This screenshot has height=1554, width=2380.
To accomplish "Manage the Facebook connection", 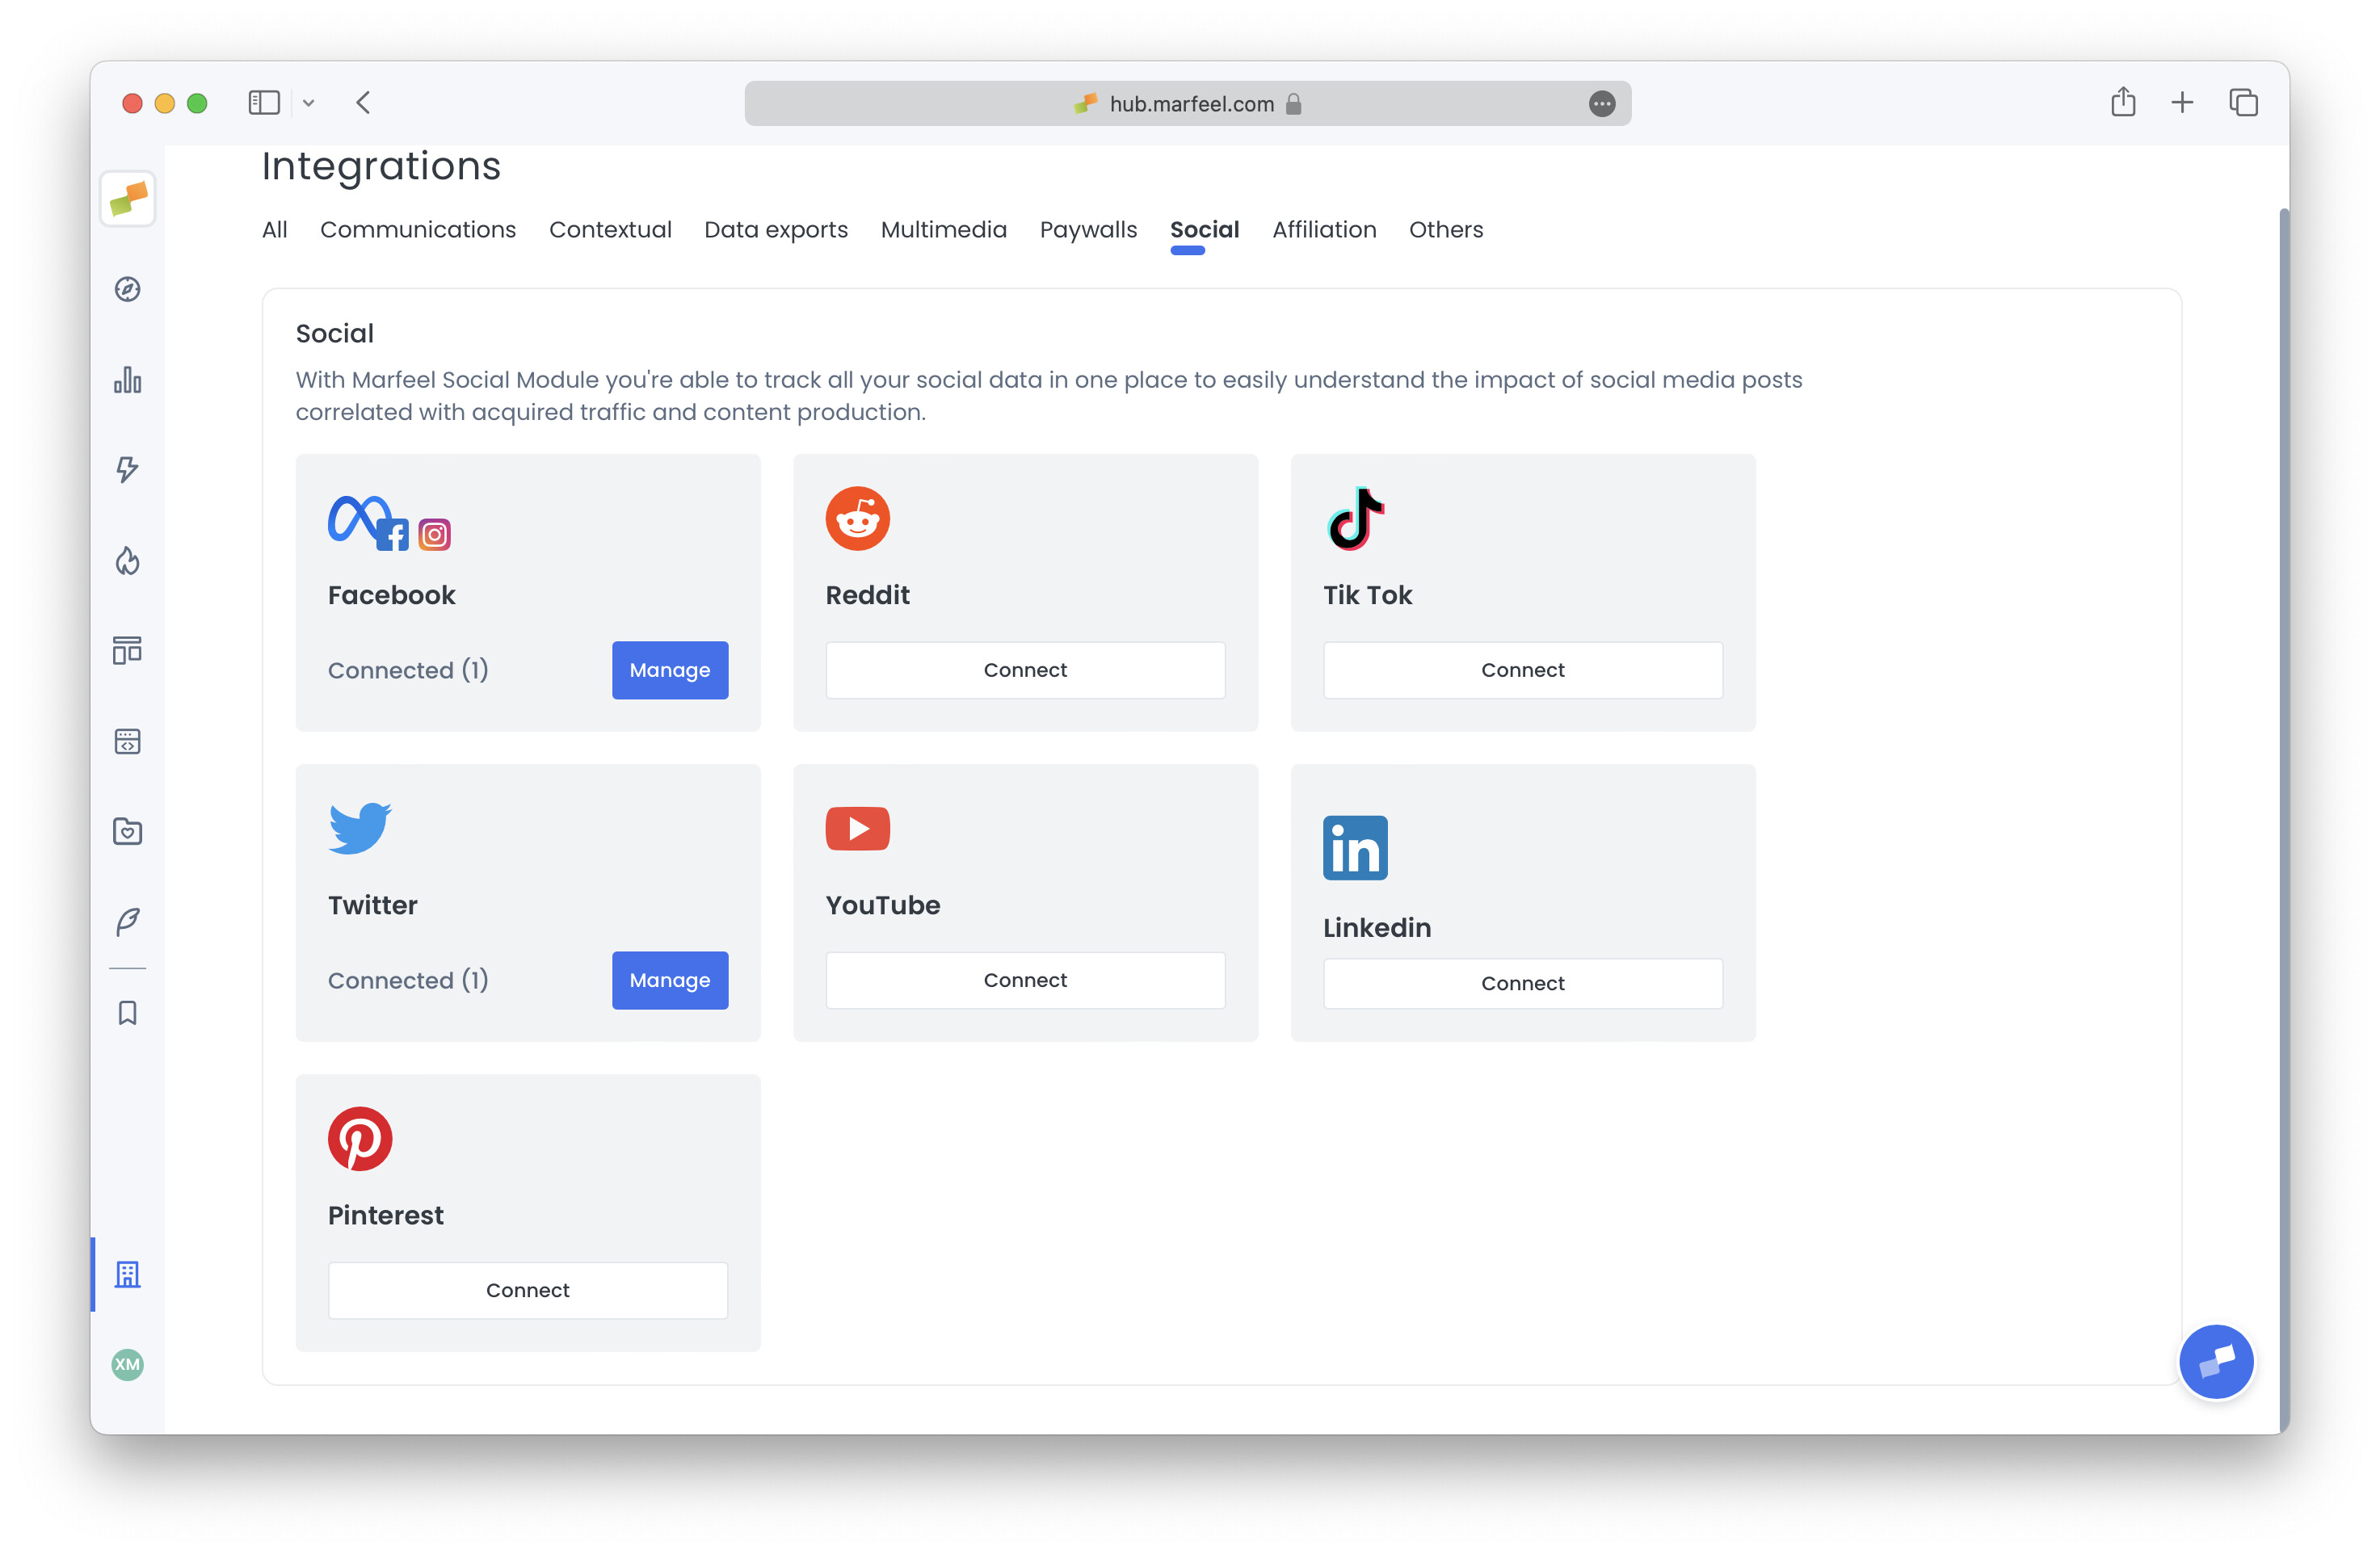I will (669, 670).
